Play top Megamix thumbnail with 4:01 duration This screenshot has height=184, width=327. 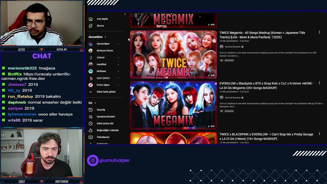173,20
